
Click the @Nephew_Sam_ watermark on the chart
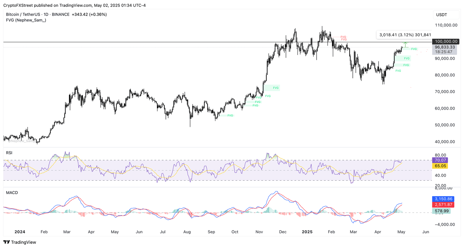pos(22,141)
